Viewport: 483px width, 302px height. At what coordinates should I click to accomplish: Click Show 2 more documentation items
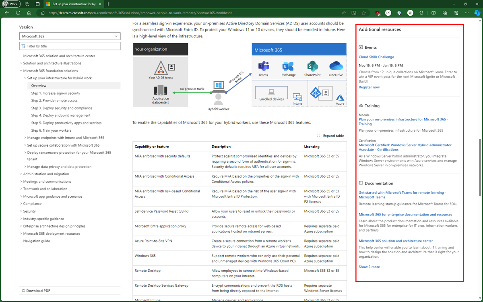click(x=369, y=267)
